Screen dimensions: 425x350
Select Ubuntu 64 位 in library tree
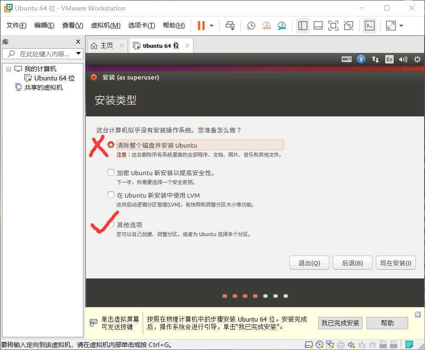(x=54, y=78)
